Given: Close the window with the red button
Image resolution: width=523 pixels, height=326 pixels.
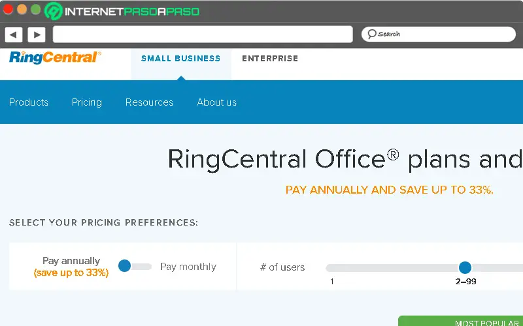Looking at the screenshot, I should [x=8, y=10].
